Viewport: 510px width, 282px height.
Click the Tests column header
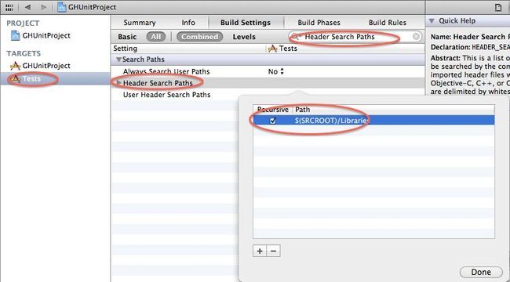coord(282,49)
